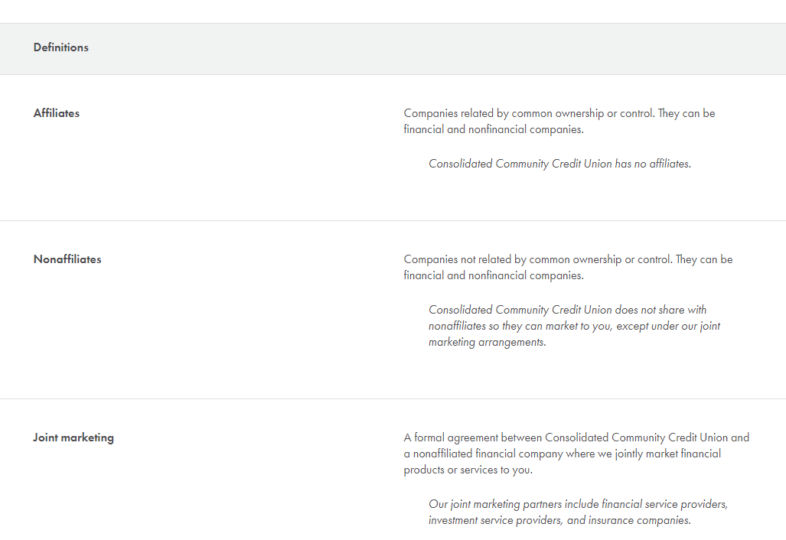Click 'Consolidated Community Credit Union' in Joint marketing definition
786x540 pixels.
tap(636, 438)
